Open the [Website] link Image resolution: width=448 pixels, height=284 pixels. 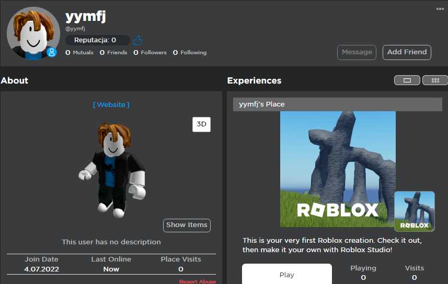111,105
